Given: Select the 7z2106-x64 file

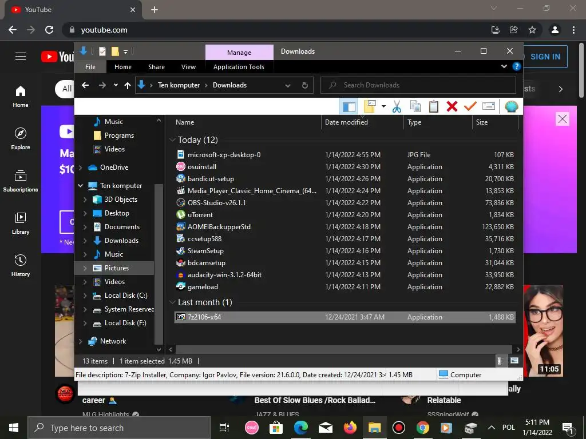Looking at the screenshot, I should pyautogui.click(x=345, y=317).
